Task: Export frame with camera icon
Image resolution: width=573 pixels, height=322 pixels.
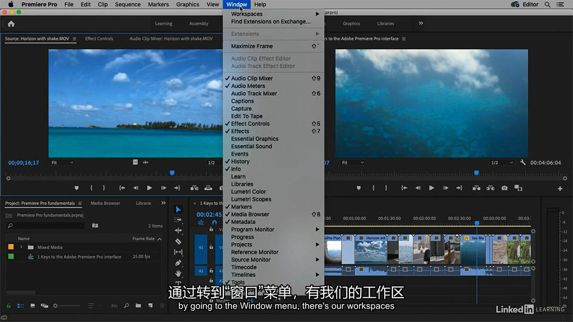Action: pyautogui.click(x=505, y=188)
